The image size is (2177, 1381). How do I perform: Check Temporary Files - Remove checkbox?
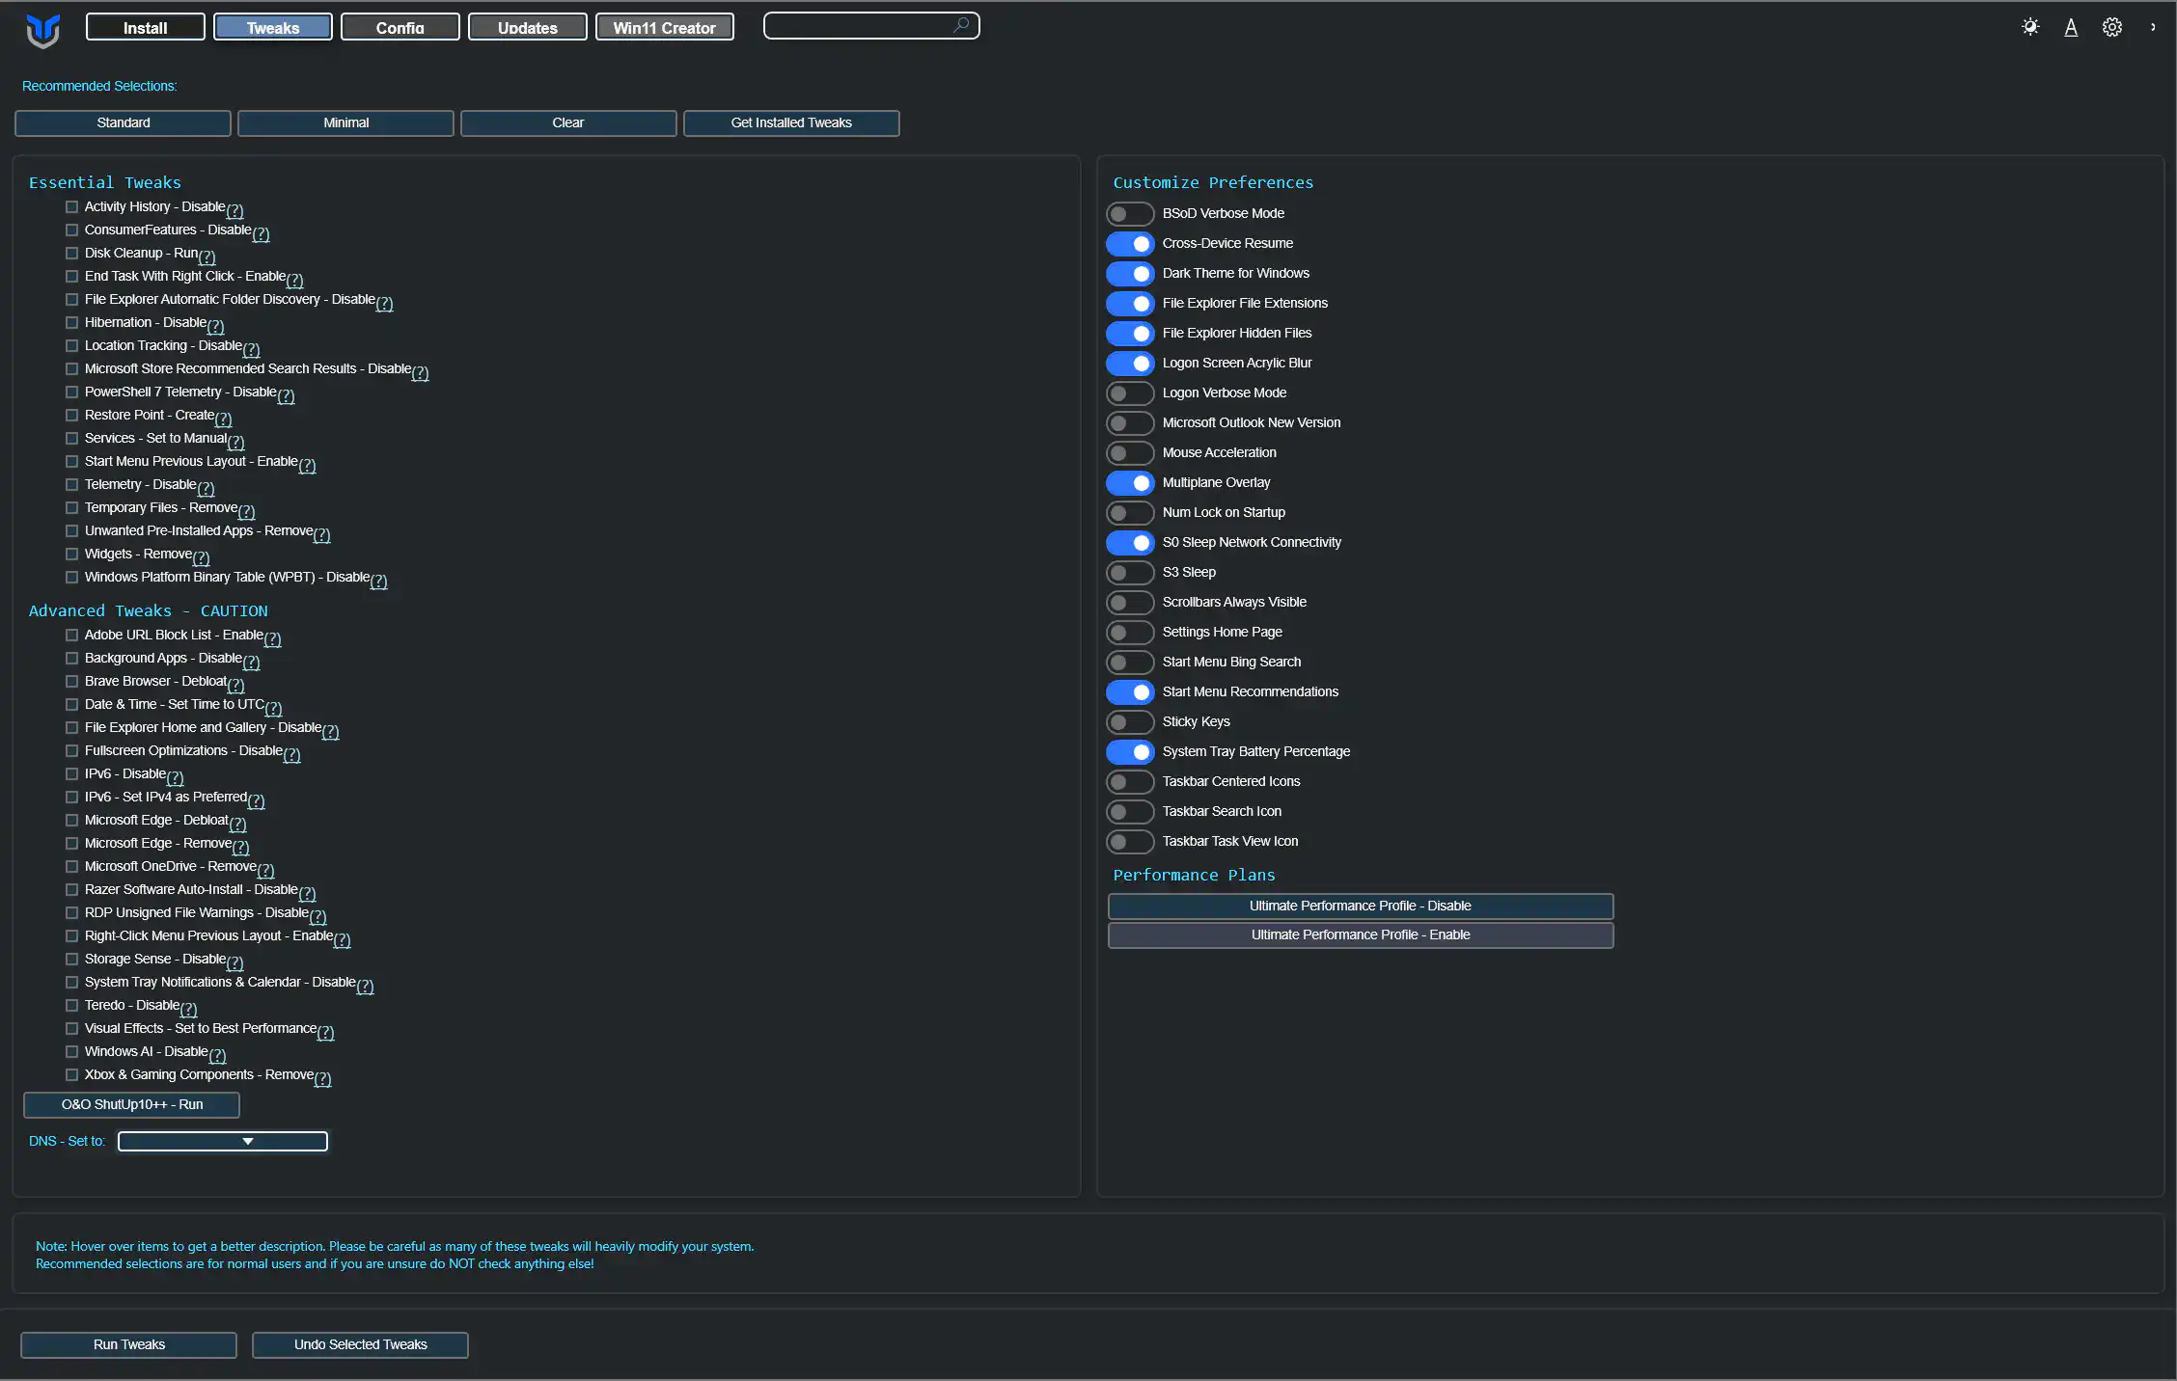click(x=71, y=507)
